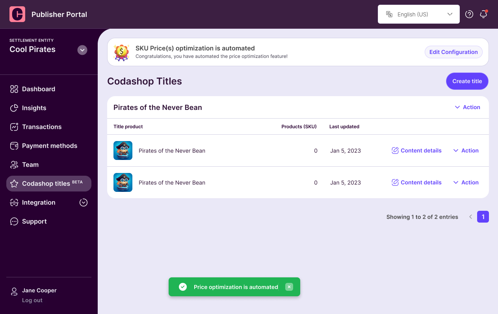The image size is (498, 314).
Task: Click the Payment methods wallet icon
Action: click(x=14, y=146)
